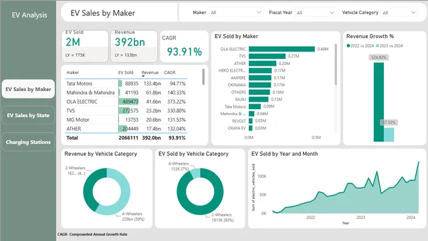The width and height of the screenshot is (428, 241).
Task: Click the CAGR 93.91% card
Action: [185, 46]
